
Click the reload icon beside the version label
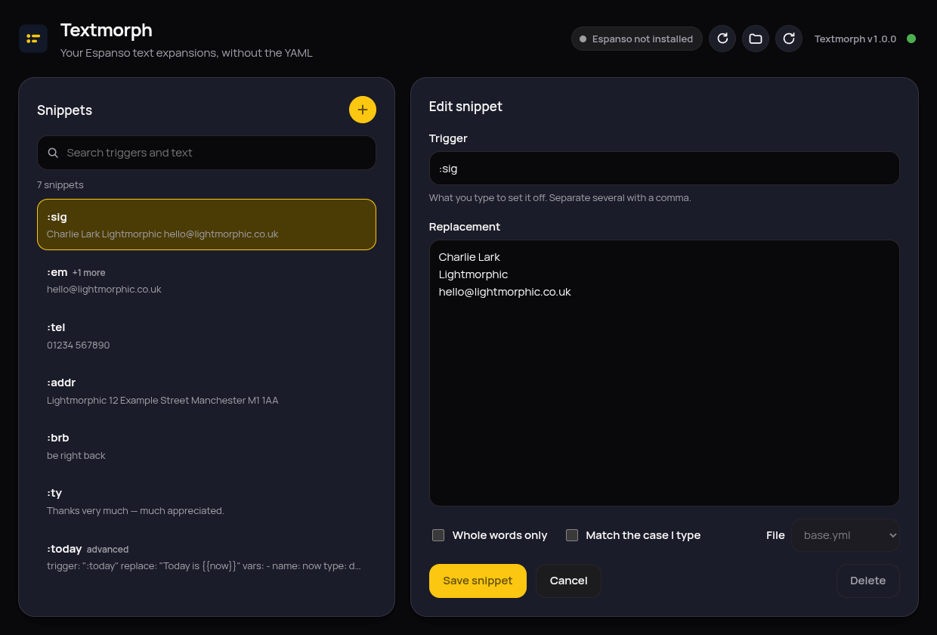[x=789, y=39]
